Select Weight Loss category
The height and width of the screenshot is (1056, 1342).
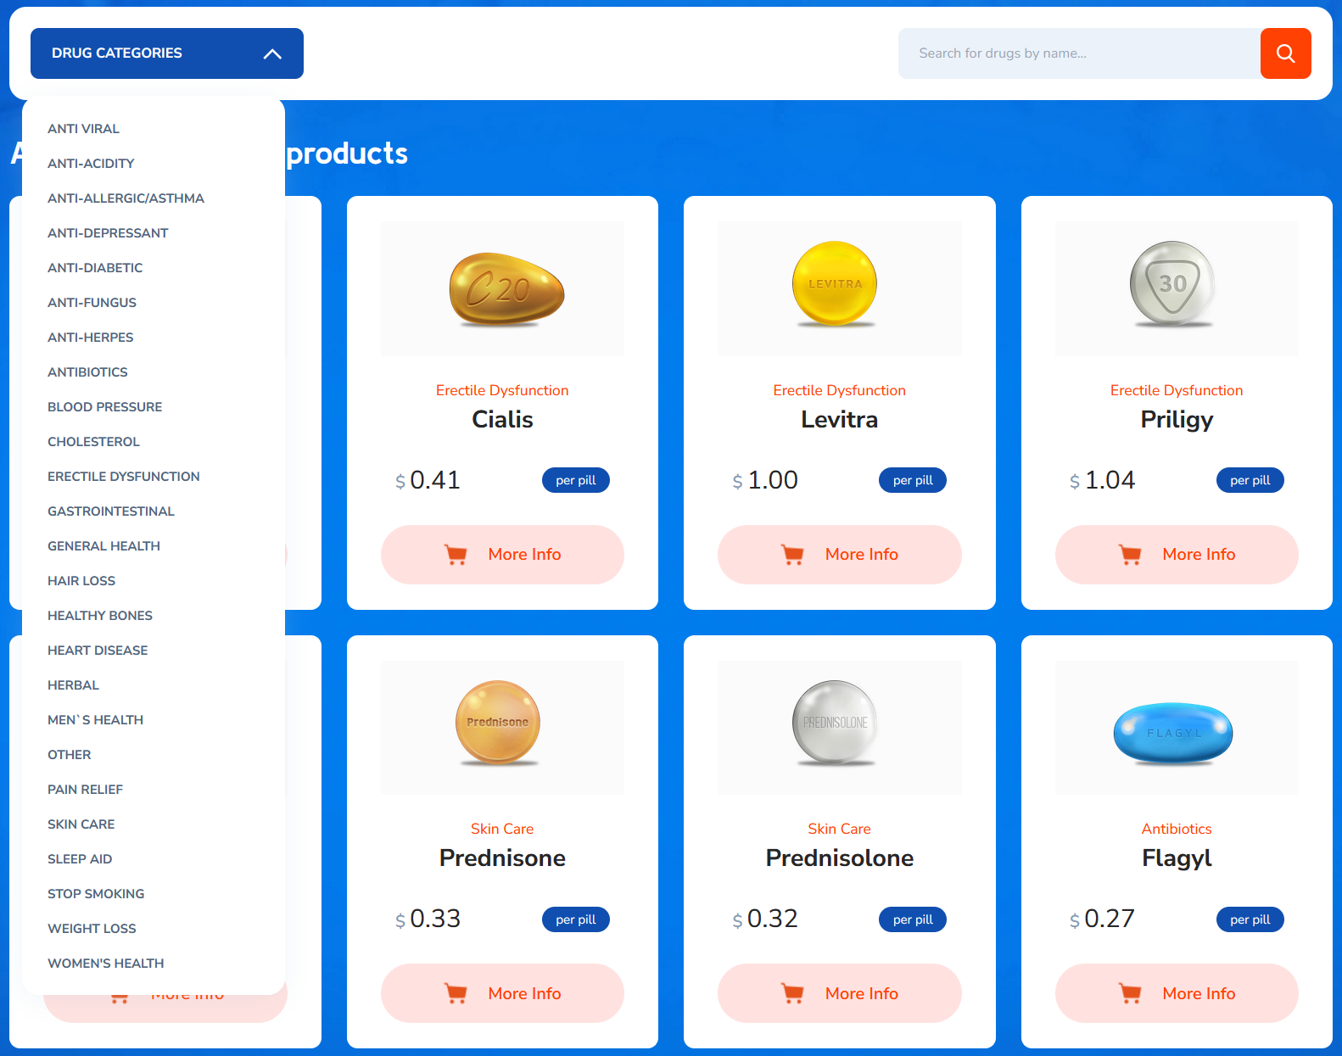(92, 929)
